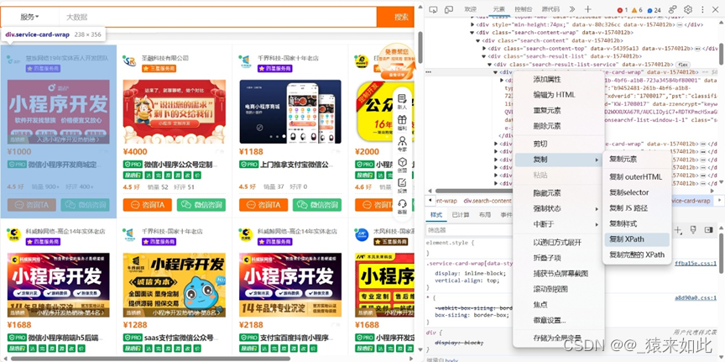The height and width of the screenshot is (362, 725).
Task: Open the red error count indicator
Action: (623, 10)
